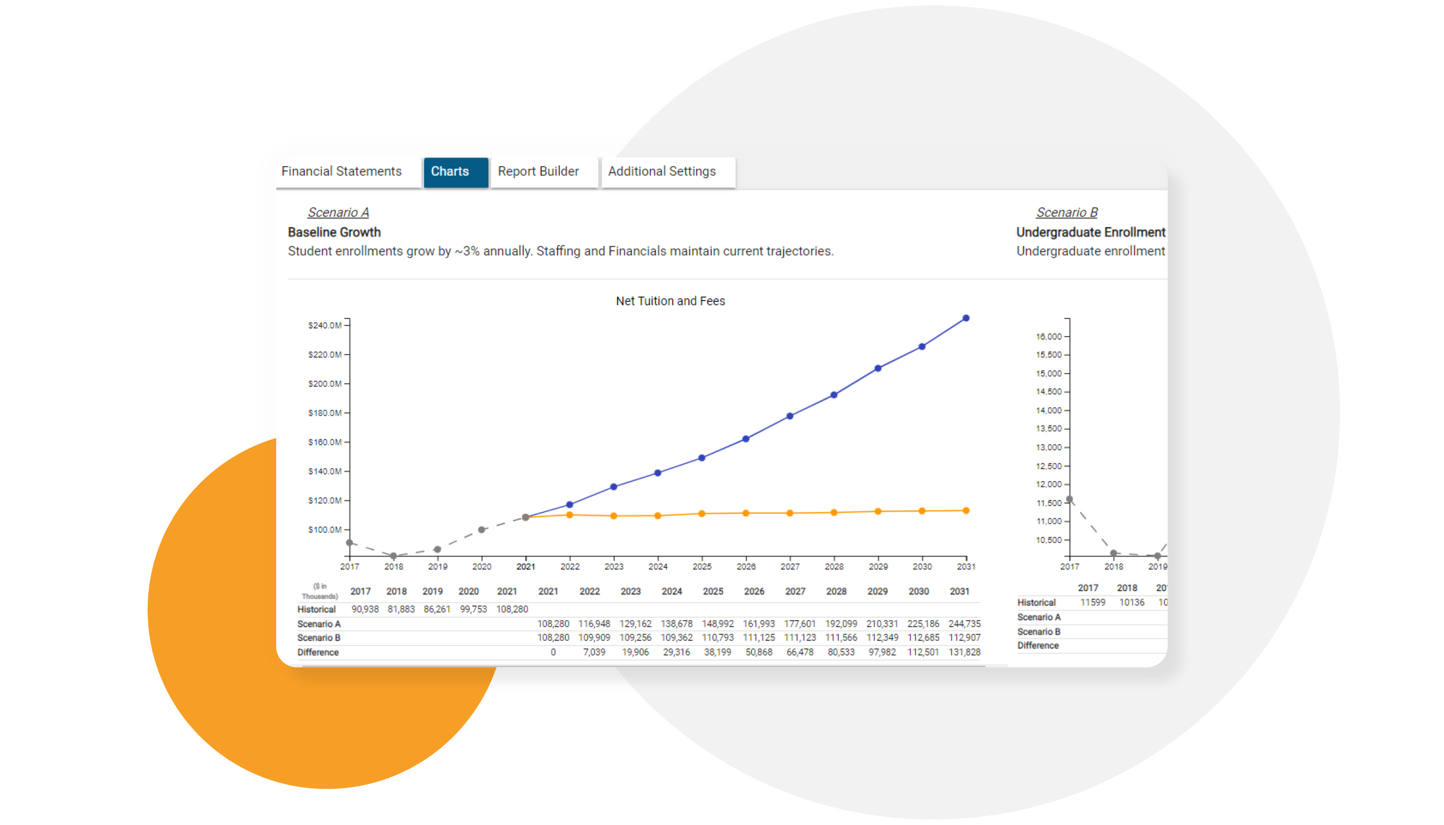Click the 2018 gray historical data point
Viewport: 1444px width, 825px height.
pos(393,556)
